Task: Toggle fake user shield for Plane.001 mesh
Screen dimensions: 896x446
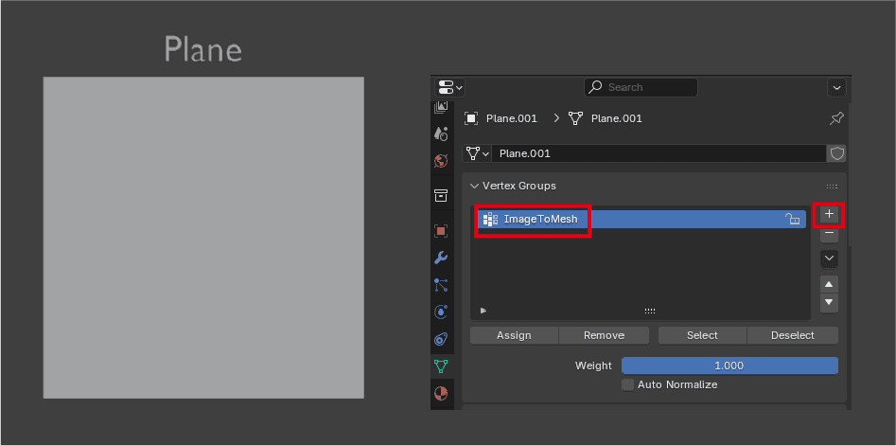Action: (836, 153)
